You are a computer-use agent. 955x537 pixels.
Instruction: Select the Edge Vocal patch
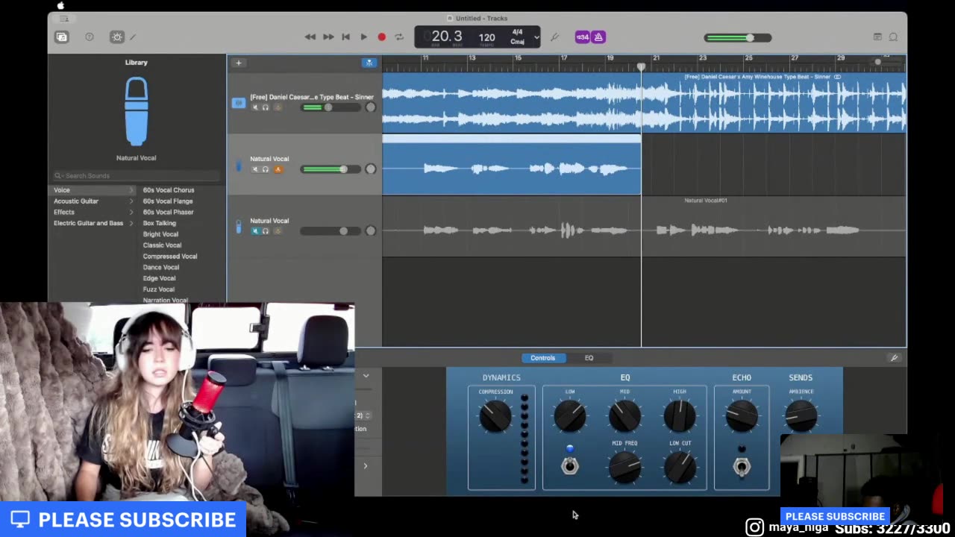tap(160, 278)
